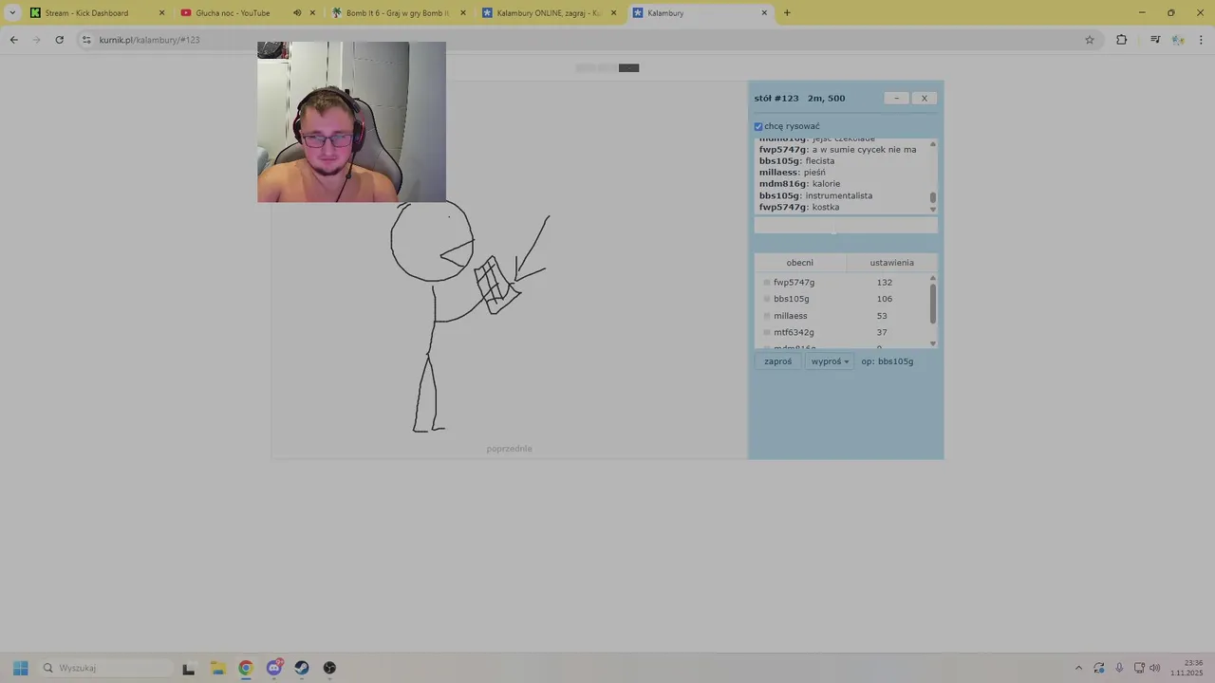This screenshot has height=683, width=1215.
Task: Minimize the table panel with the dash button
Action: [896, 98]
